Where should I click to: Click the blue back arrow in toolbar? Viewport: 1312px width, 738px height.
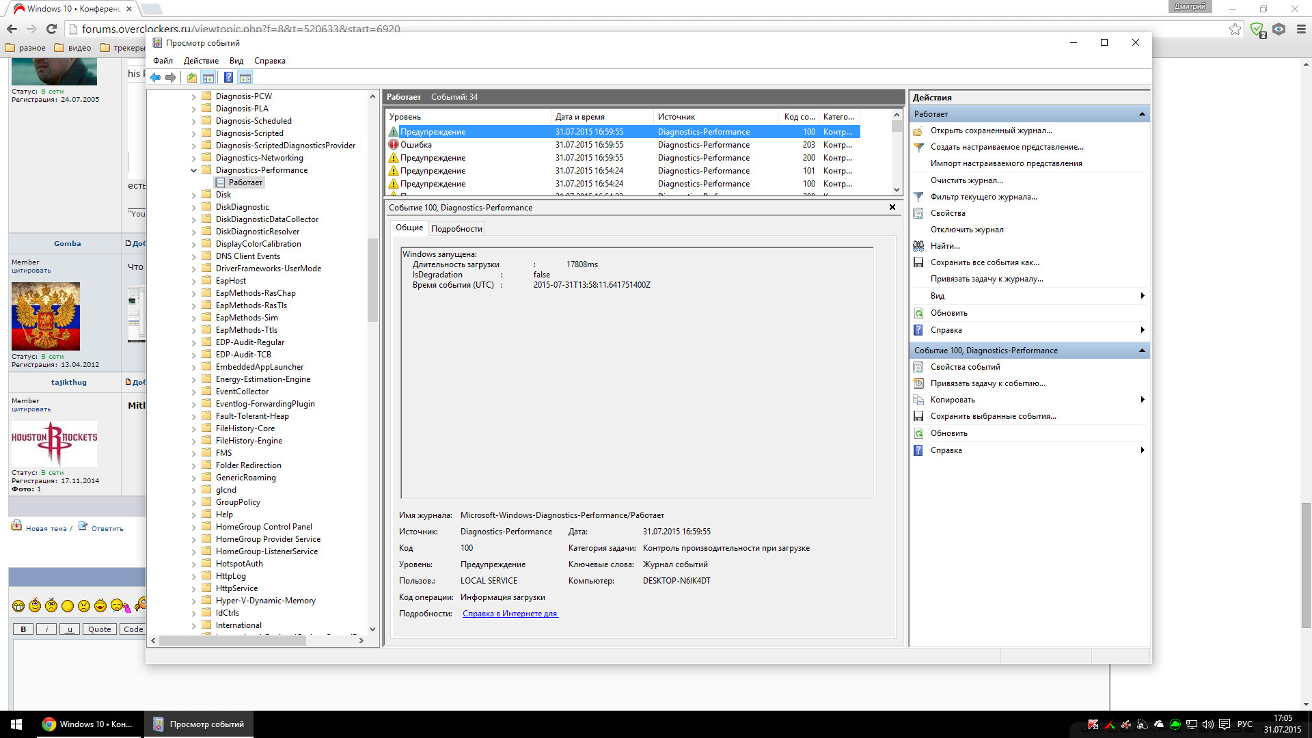tap(155, 78)
